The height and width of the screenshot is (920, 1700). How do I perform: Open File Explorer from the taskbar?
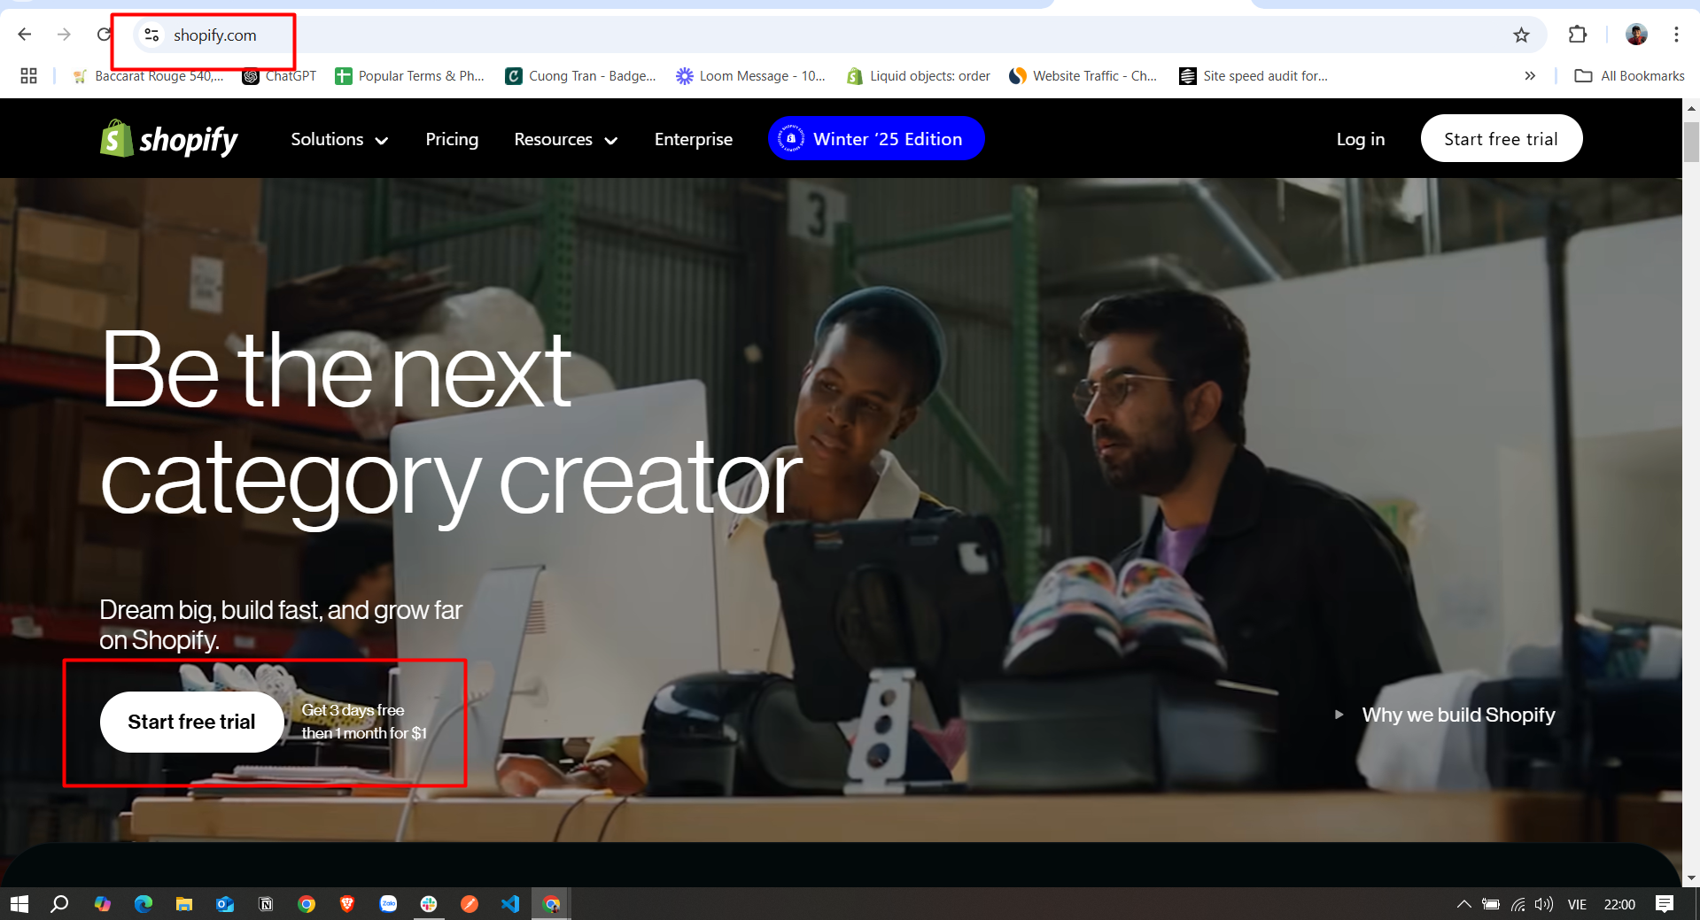coord(184,904)
